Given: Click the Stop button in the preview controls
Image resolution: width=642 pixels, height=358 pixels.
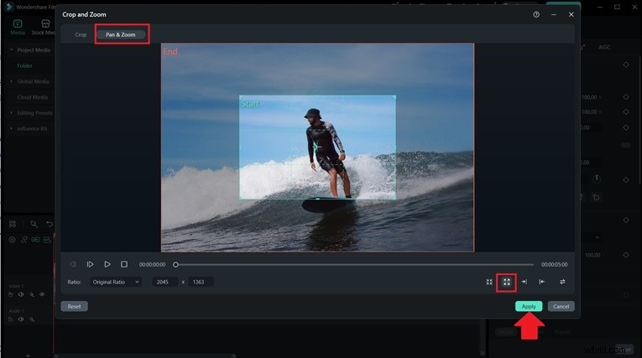Looking at the screenshot, I should click(x=124, y=264).
